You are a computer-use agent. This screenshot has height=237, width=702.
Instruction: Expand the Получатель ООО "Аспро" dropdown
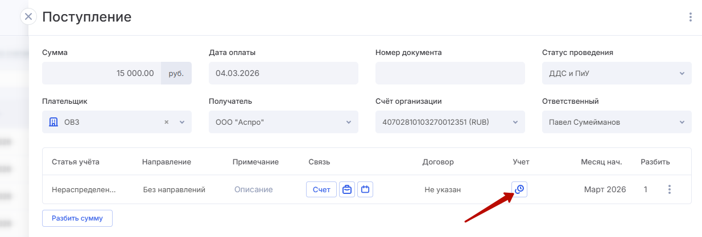[x=348, y=122]
